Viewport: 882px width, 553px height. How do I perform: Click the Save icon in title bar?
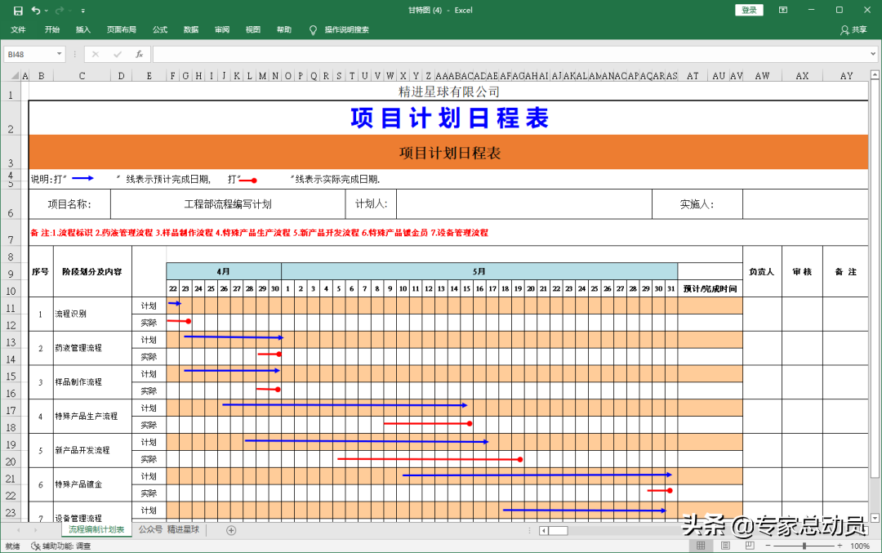click(18, 10)
